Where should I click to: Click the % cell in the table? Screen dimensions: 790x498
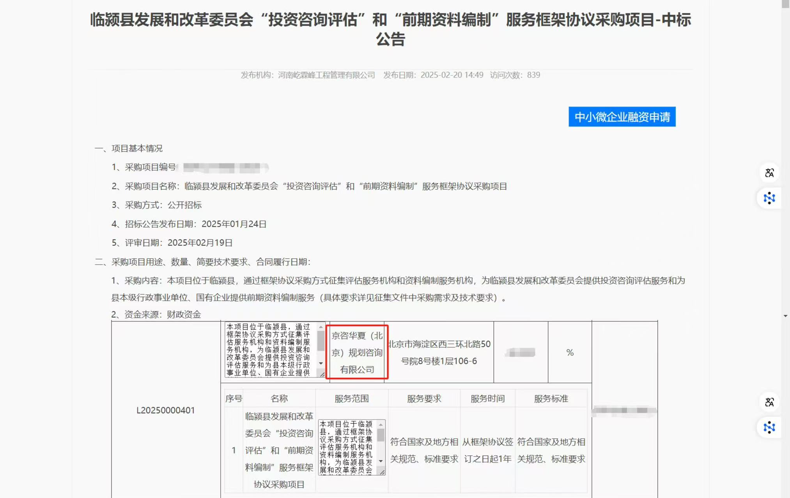(570, 352)
